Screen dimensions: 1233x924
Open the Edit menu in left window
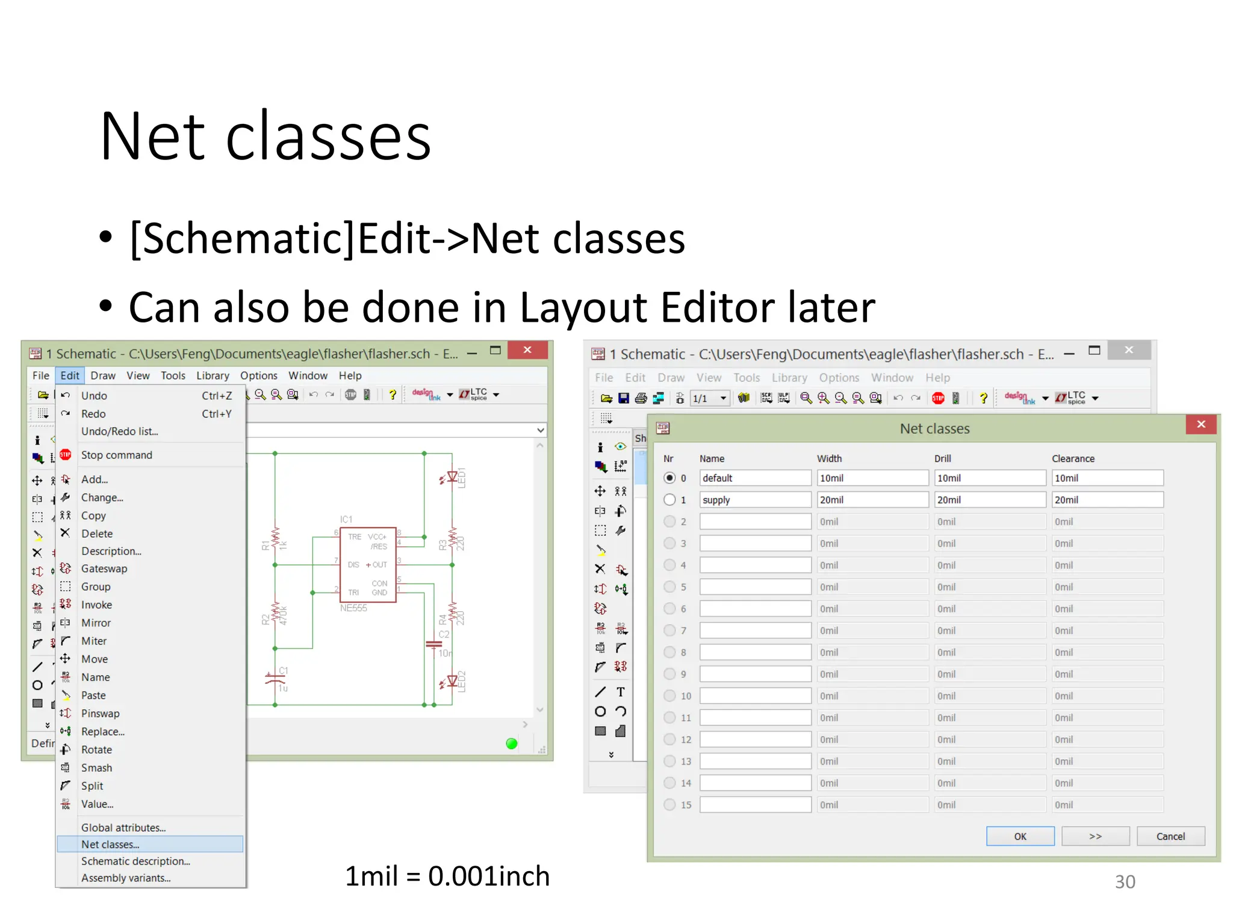(x=70, y=375)
